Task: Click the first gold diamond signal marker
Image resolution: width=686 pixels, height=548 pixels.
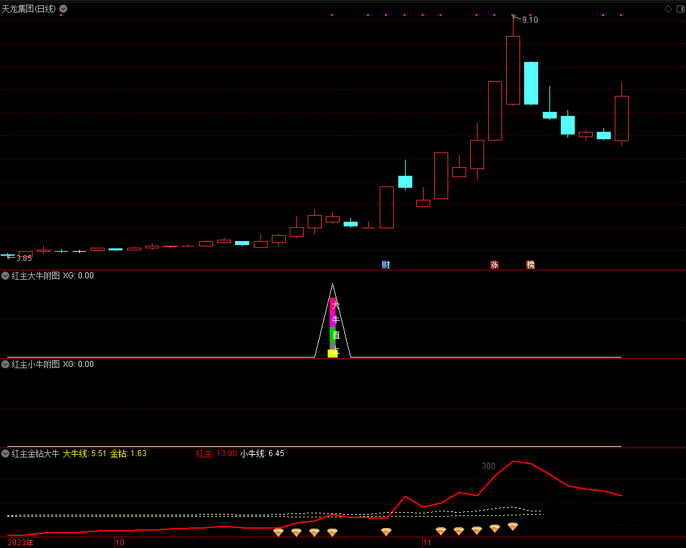Action: tap(278, 532)
